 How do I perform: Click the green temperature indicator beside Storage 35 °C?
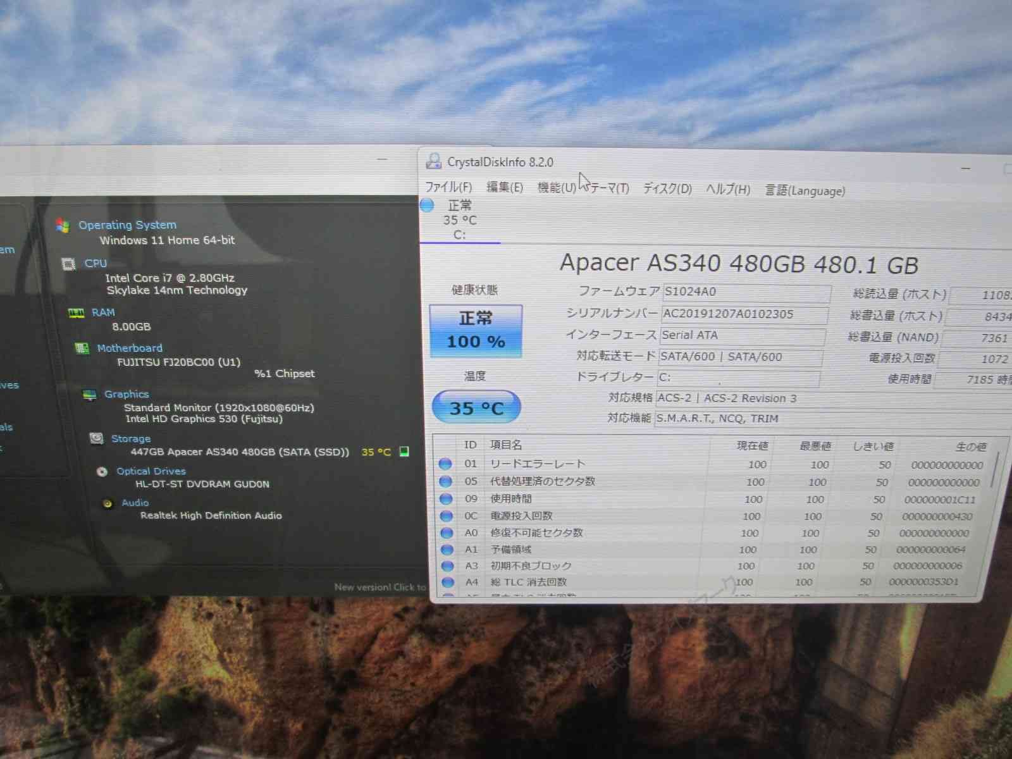tap(404, 451)
